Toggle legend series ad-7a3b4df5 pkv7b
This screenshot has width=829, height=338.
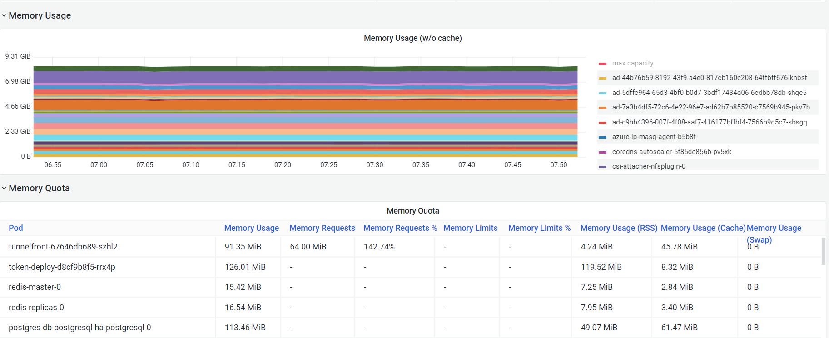coord(711,107)
